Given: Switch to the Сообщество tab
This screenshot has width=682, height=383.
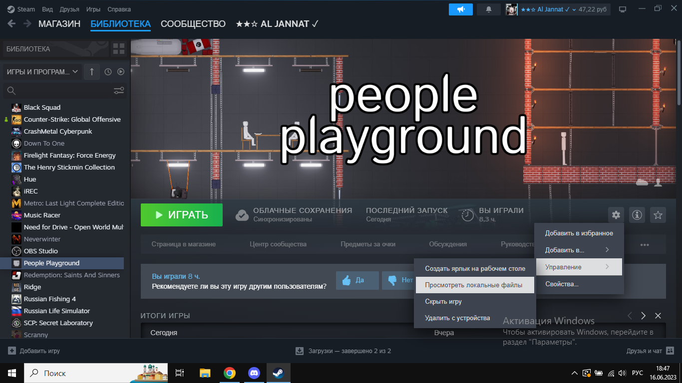Looking at the screenshot, I should click(x=193, y=24).
